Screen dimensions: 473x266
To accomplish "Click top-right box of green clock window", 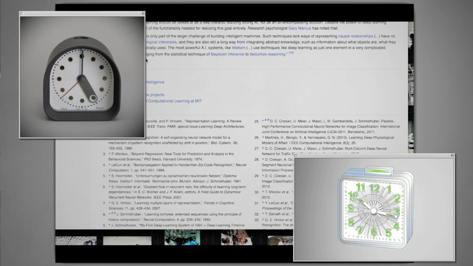I will tap(452, 157).
